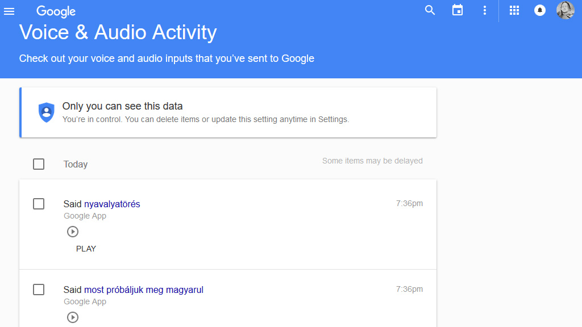Tick the most próbáljuk meg magyarul checkbox
Image resolution: width=582 pixels, height=327 pixels.
coord(39,290)
